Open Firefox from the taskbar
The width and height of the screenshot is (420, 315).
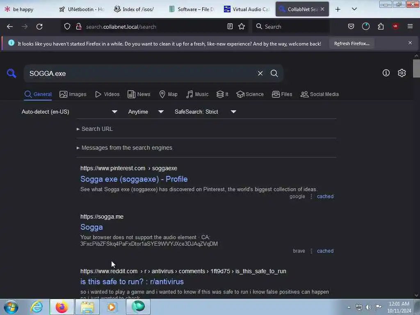tap(62, 307)
